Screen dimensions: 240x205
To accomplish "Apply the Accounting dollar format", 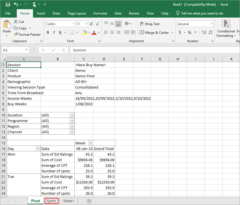I will pyautogui.click(x=180, y=32).
